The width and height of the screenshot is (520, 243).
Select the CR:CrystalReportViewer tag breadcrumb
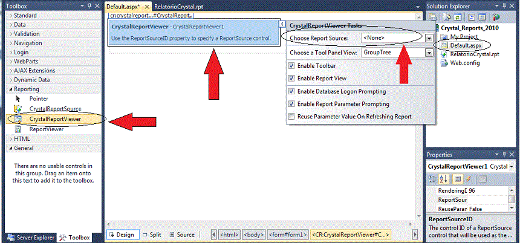coord(351,235)
